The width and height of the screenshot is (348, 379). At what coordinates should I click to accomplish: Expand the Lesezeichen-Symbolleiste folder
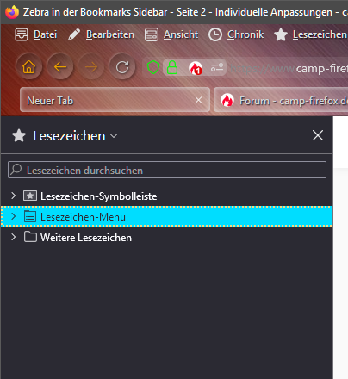[x=13, y=196]
